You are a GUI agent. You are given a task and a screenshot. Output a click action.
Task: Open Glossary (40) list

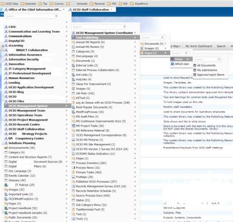coord(17,180)
